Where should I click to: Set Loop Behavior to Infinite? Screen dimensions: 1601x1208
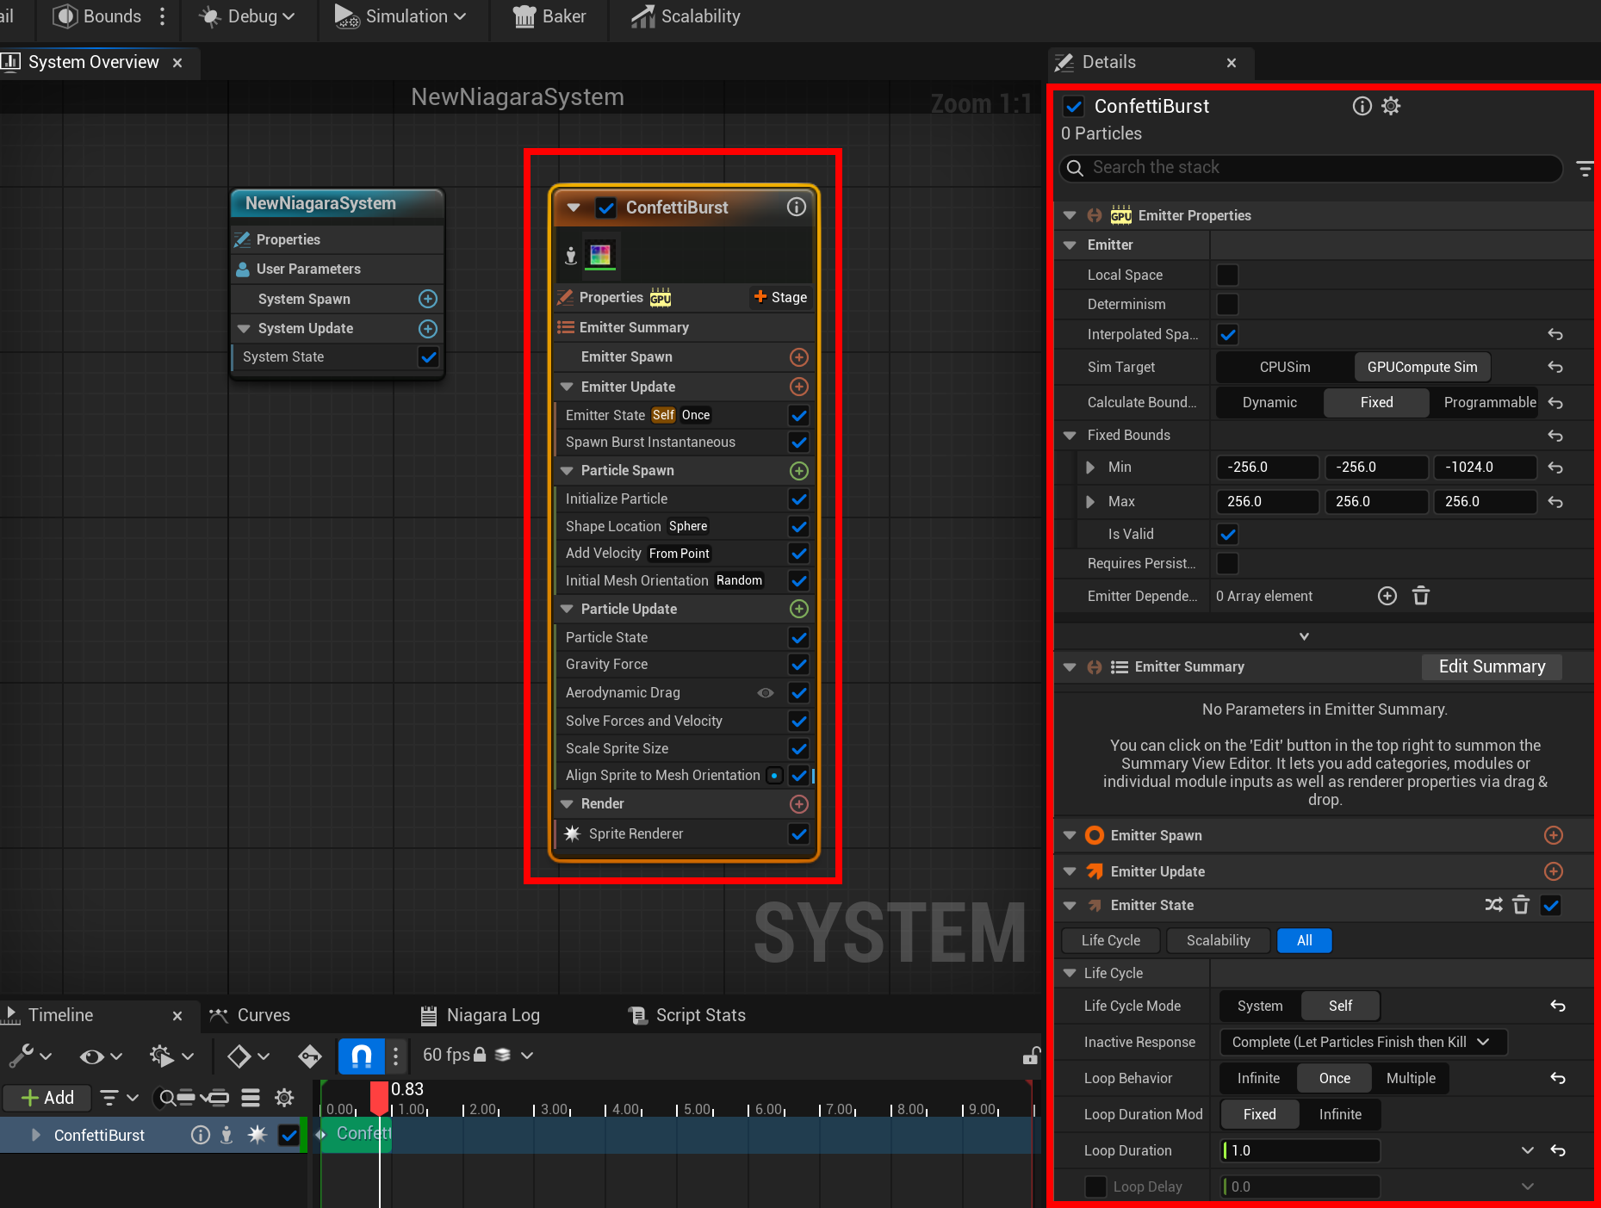[x=1258, y=1078]
